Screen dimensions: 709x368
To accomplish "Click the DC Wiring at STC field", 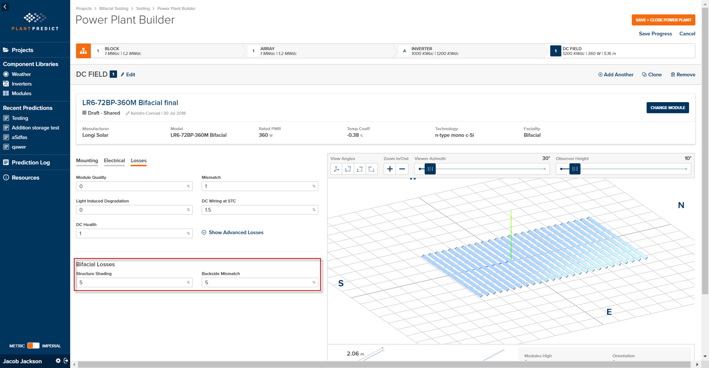I will pyautogui.click(x=260, y=210).
